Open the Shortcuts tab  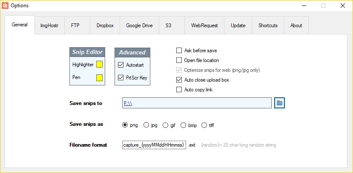(268, 26)
